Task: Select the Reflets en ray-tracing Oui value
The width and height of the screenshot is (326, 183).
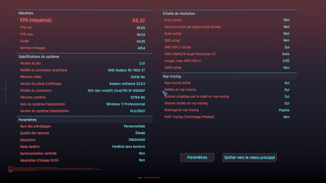Action: coord(287,90)
